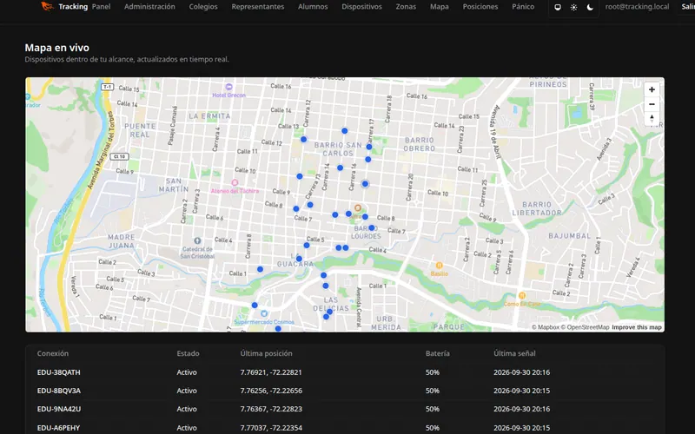
Task: Select the system (monitor) theme icon
Action: tap(558, 7)
